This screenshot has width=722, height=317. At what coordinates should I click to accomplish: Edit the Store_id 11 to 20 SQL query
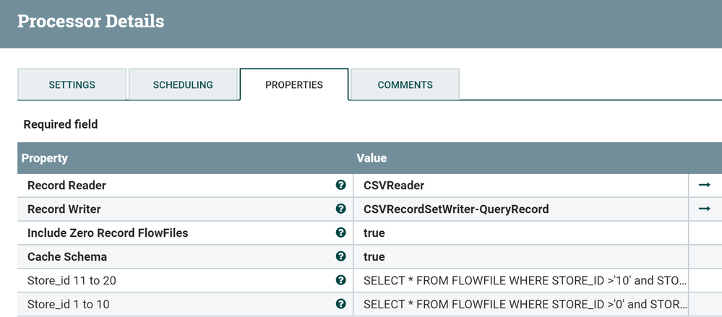(x=525, y=280)
